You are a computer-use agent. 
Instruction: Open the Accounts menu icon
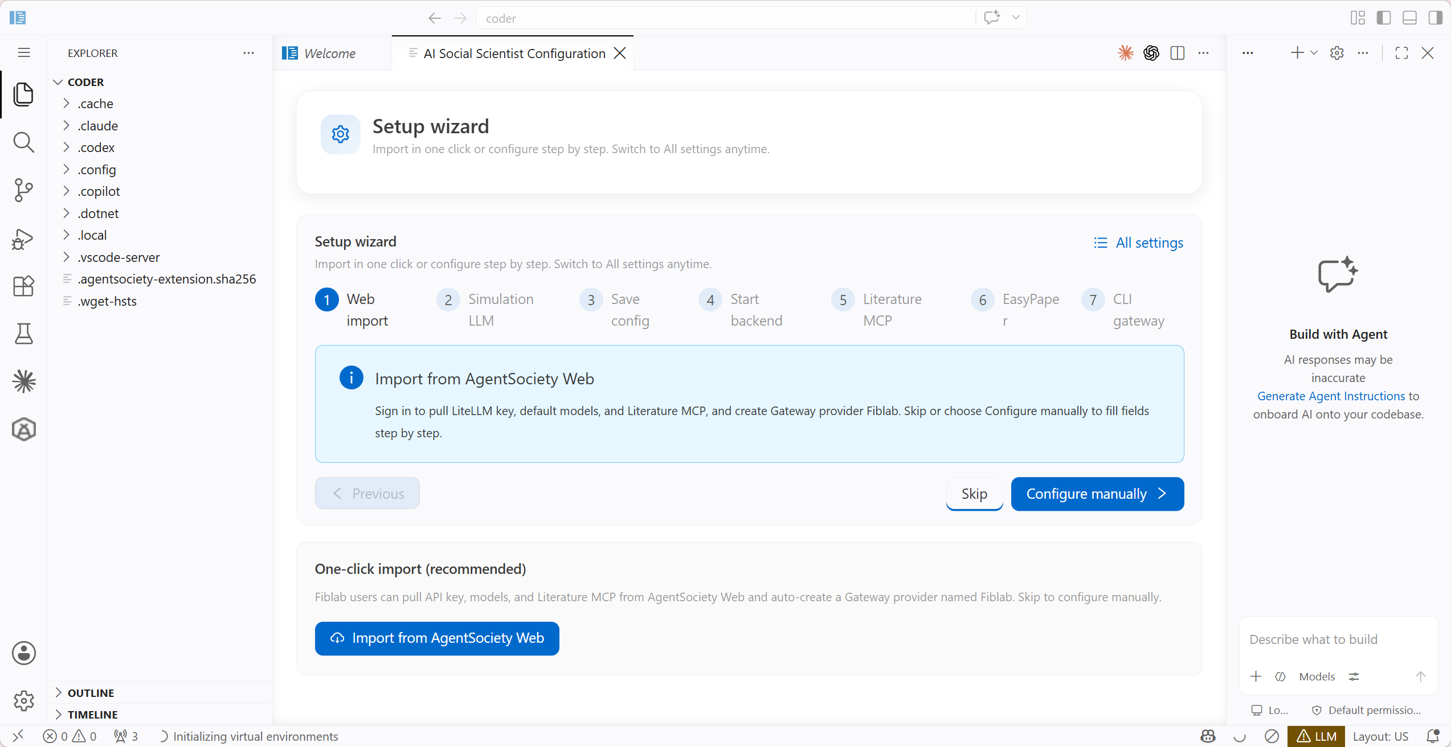[23, 653]
